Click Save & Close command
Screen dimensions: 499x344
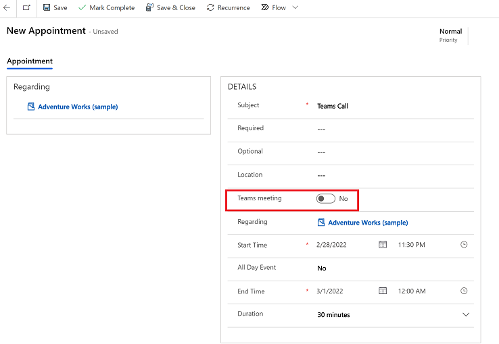(x=170, y=7)
